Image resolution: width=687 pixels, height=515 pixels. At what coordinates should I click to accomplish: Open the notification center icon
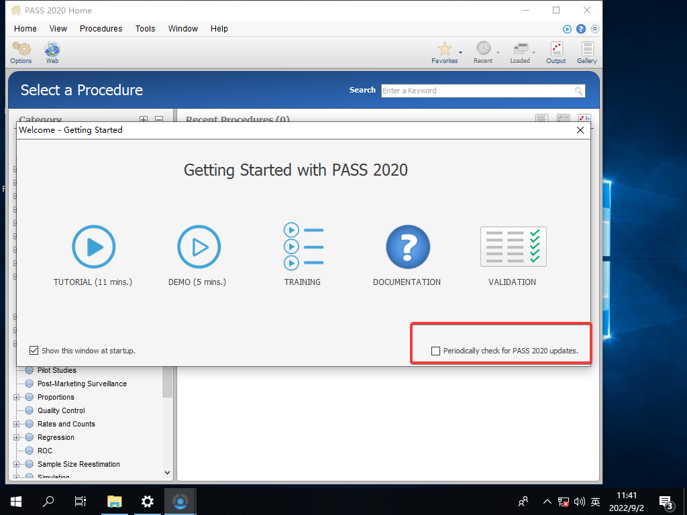click(x=666, y=502)
